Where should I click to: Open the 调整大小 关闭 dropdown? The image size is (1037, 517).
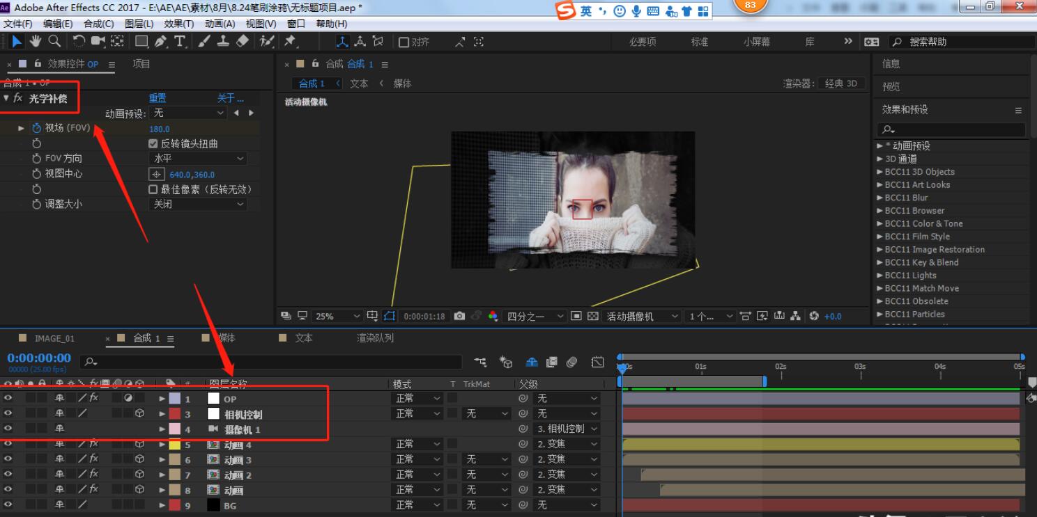tap(198, 205)
